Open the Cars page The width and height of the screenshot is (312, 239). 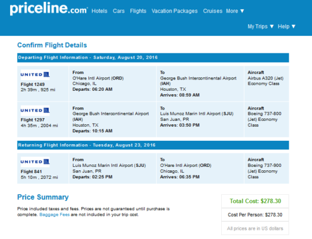(x=119, y=11)
